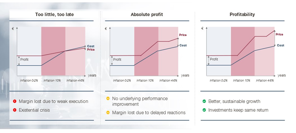Click the 'Inflation 0-2%' label under the Profitability chart
Image resolution: width=296 pixels, height=133 pixels.
click(218, 80)
